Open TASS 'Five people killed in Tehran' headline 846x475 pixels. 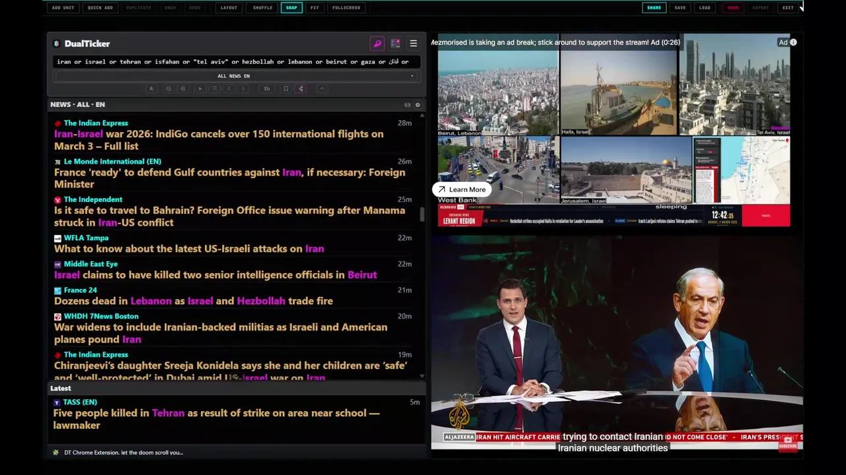pos(217,419)
